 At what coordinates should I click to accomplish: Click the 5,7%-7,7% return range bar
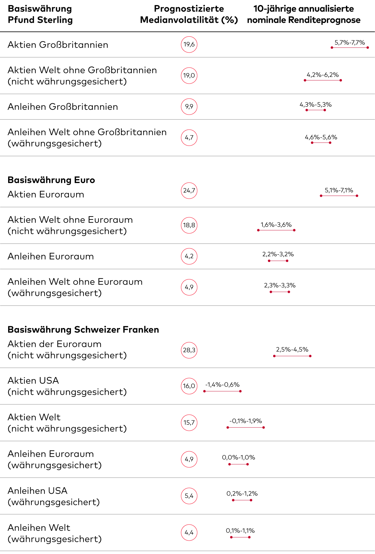coord(350,48)
